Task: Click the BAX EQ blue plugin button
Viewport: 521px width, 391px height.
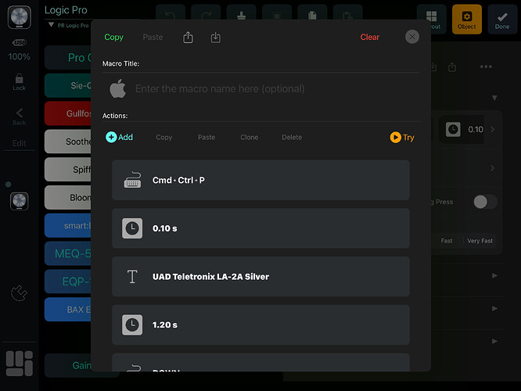Action: pyautogui.click(x=68, y=310)
